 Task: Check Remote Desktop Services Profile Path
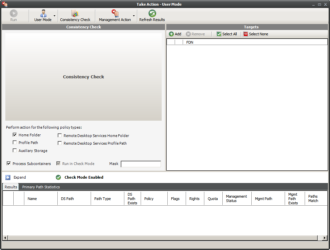[60, 143]
